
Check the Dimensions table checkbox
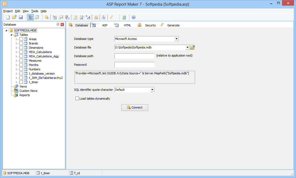[21, 48]
